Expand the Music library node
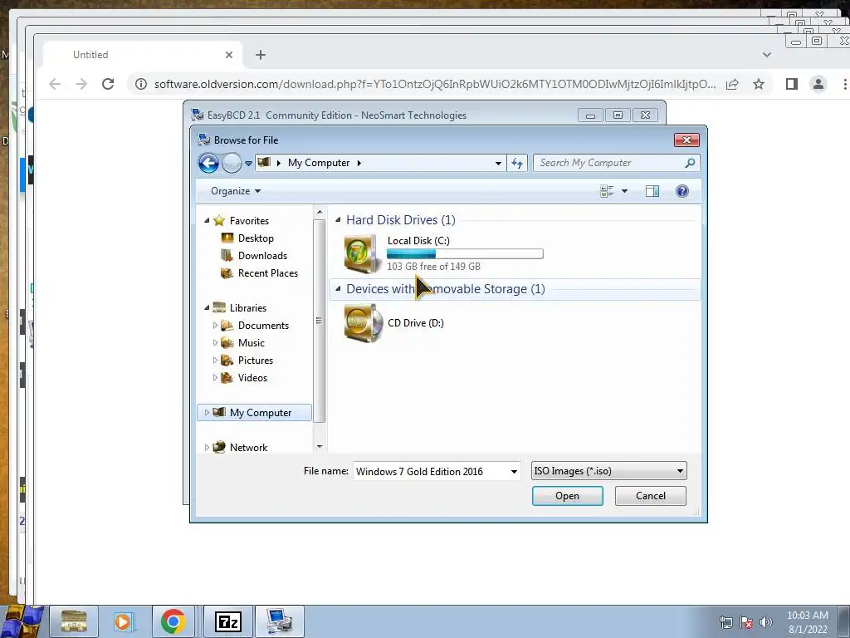 tap(215, 343)
